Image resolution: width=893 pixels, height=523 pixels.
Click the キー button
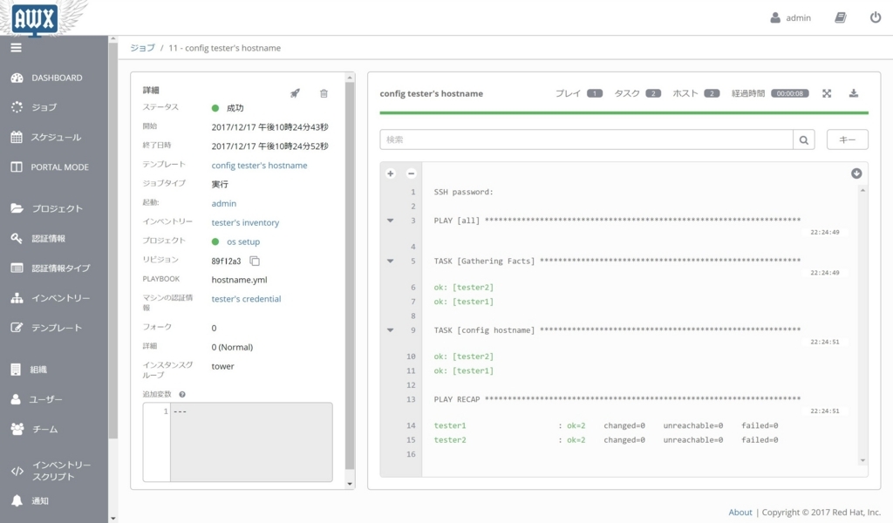(x=847, y=140)
